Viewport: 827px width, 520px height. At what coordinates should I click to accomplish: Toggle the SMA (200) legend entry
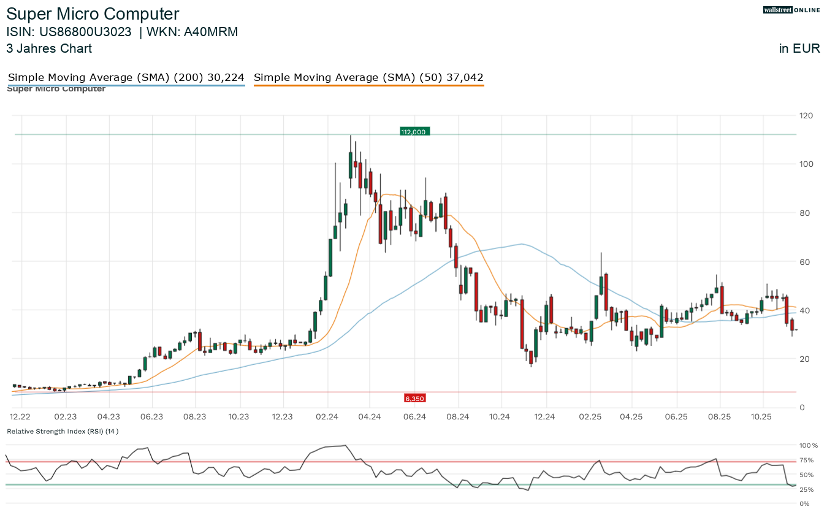click(126, 78)
